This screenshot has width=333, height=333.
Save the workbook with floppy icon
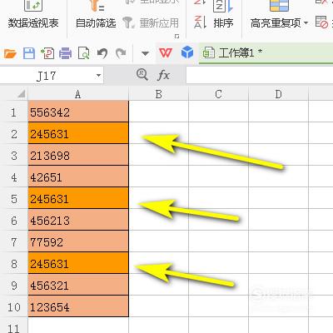click(x=29, y=53)
